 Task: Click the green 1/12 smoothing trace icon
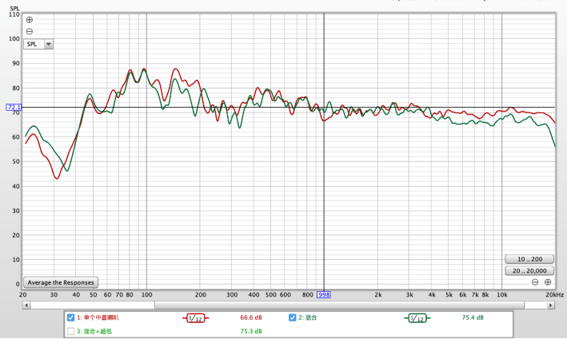(x=417, y=317)
